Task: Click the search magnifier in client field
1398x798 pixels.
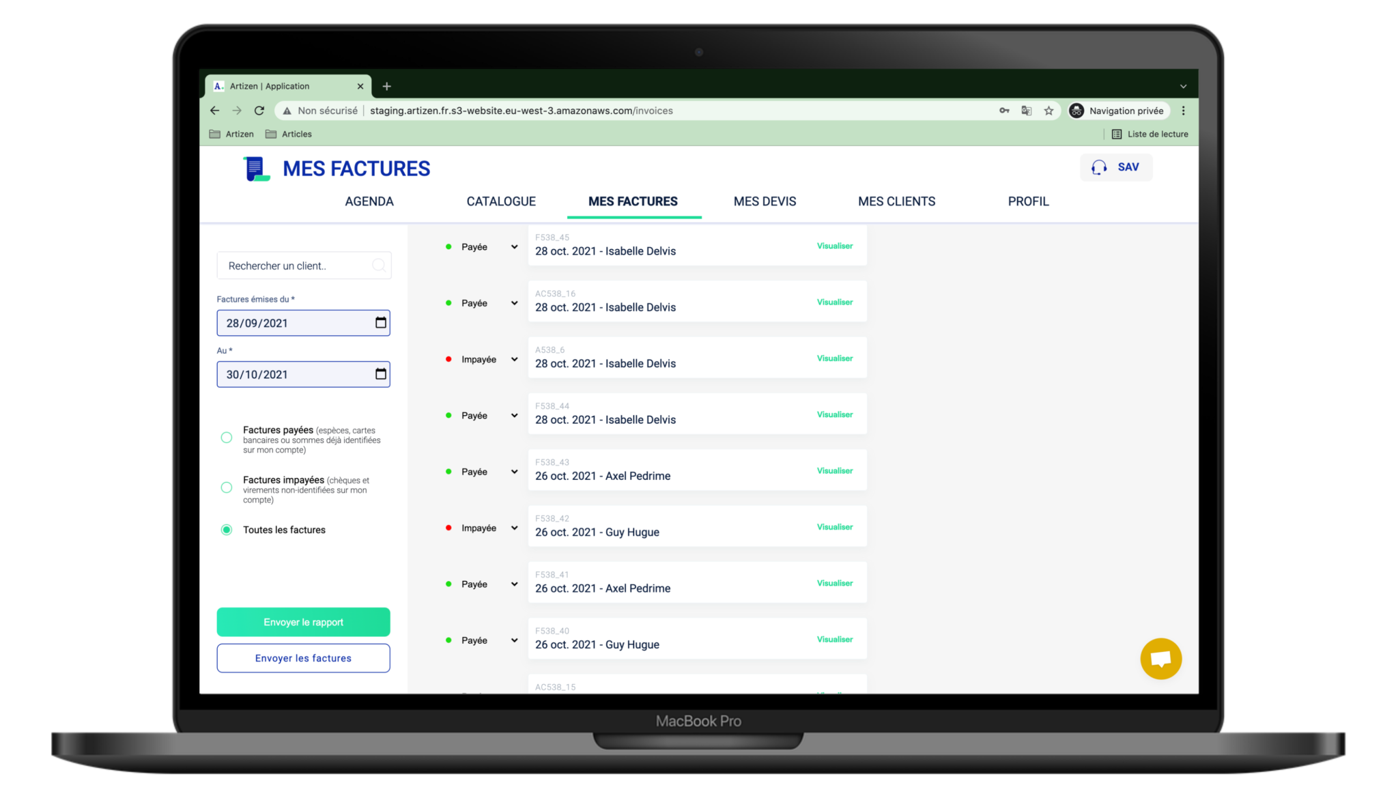Action: point(379,266)
